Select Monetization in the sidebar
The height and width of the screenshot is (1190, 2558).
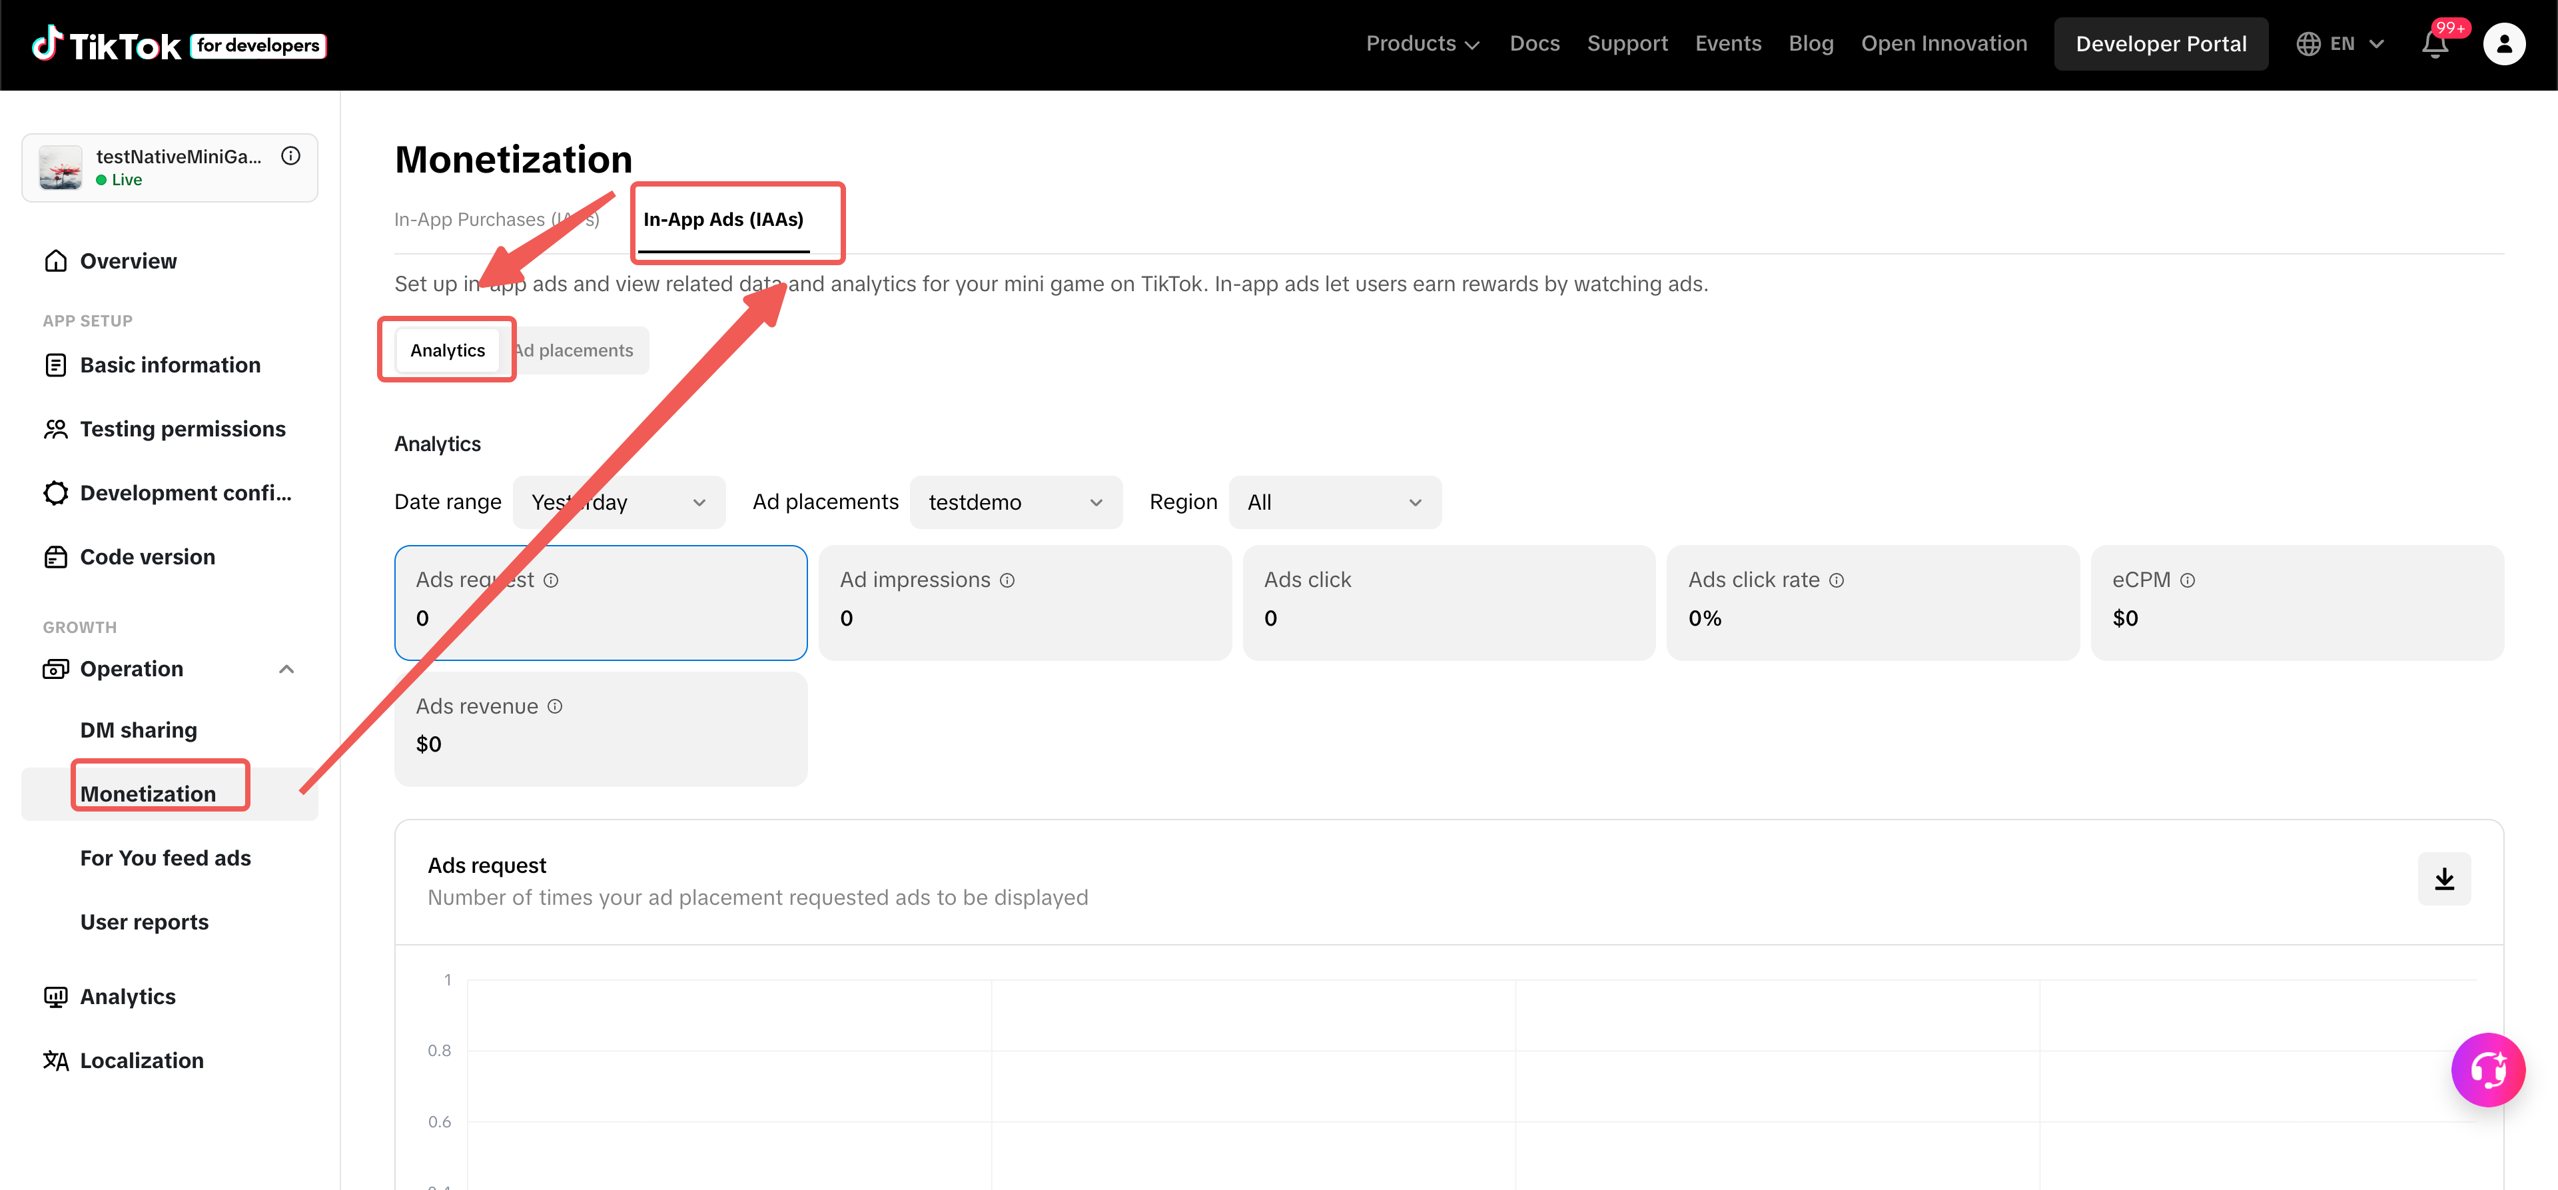170,795
